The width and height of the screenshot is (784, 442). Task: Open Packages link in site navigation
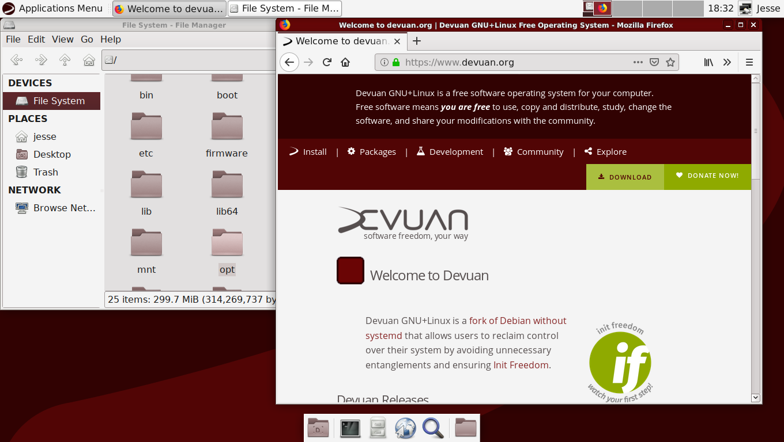(372, 152)
